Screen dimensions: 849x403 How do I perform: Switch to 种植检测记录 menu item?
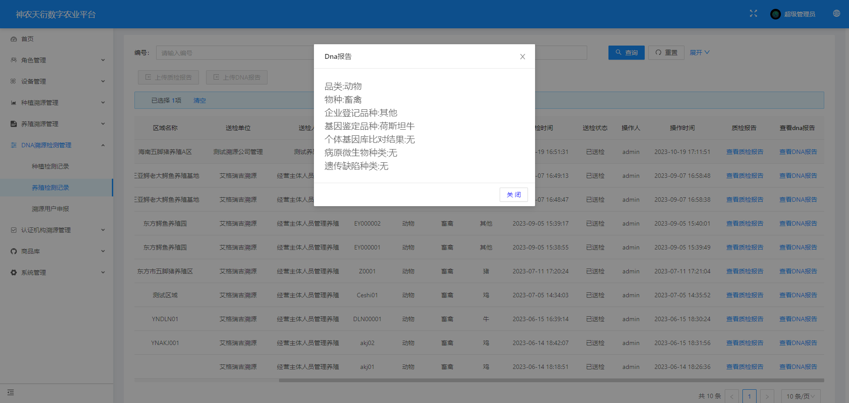50,166
